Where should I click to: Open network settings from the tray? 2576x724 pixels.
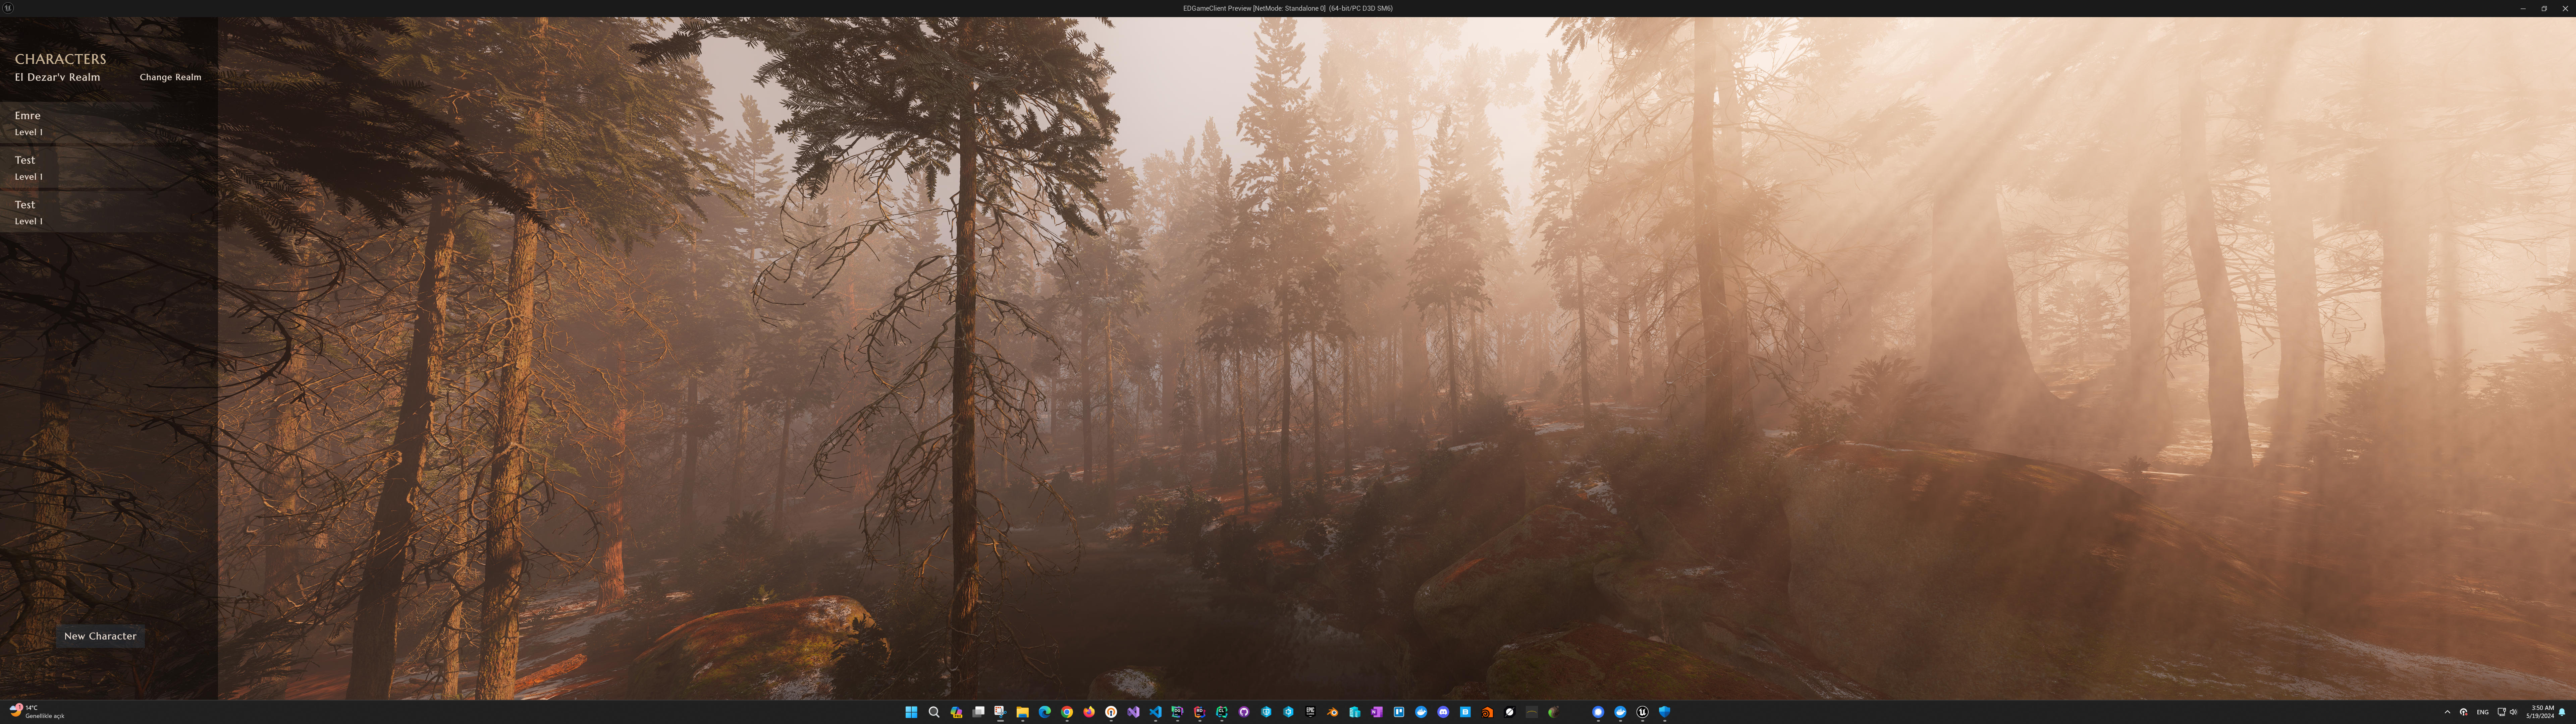point(2502,712)
